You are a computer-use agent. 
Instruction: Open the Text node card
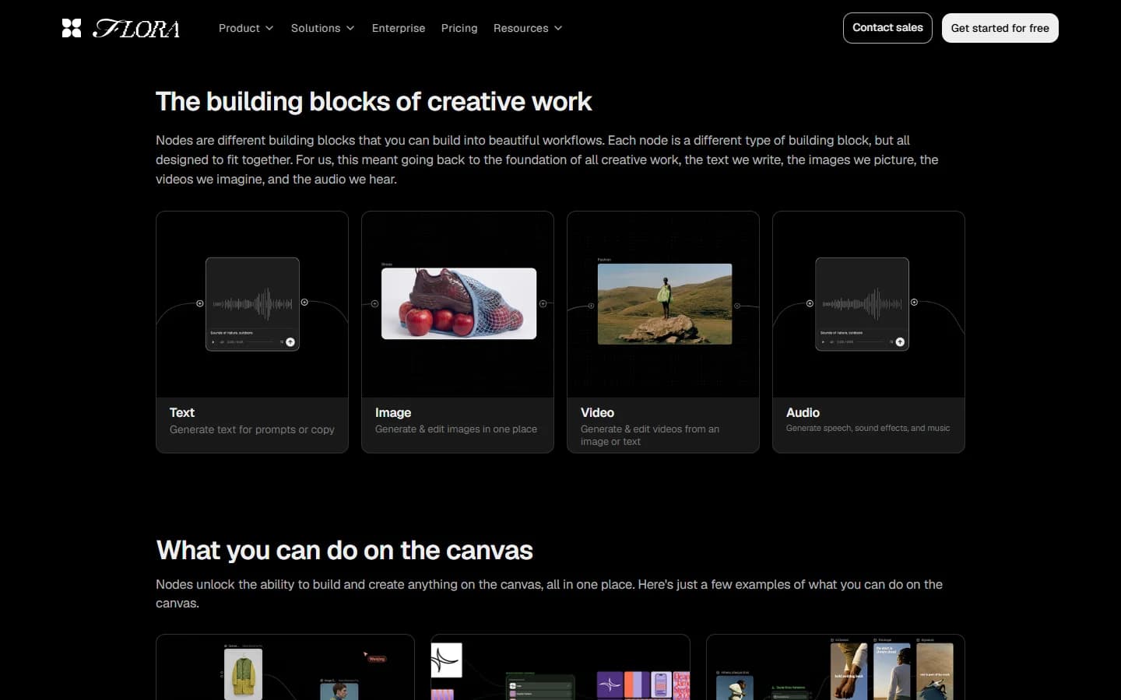click(x=252, y=332)
